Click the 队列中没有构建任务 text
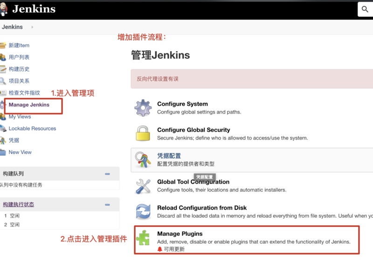 tap(21, 185)
